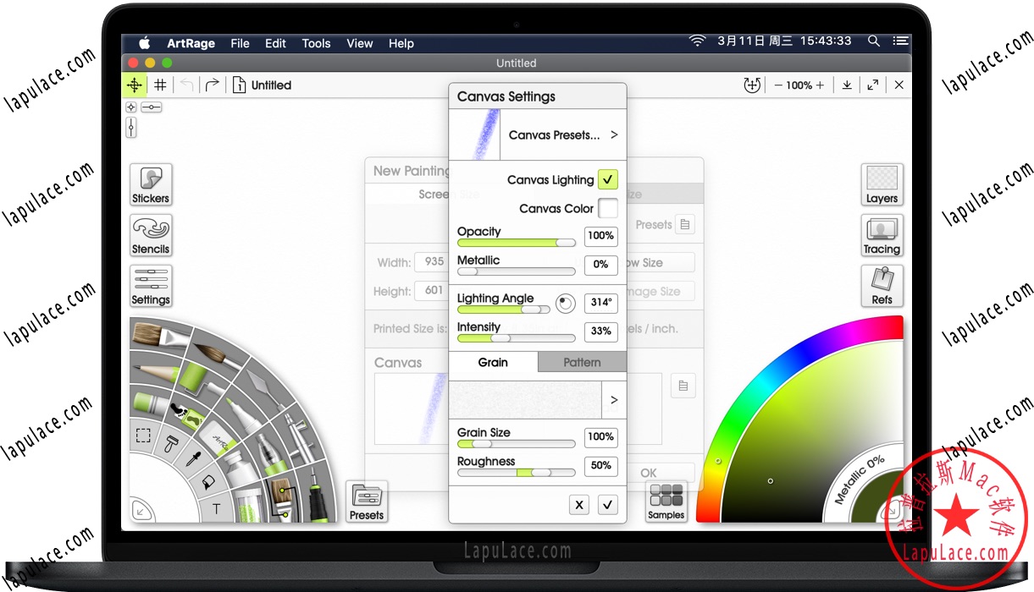Viewport: 1034px width, 592px height.
Task: Select the canvas positioner tool in the toolbar
Action: pyautogui.click(x=134, y=85)
